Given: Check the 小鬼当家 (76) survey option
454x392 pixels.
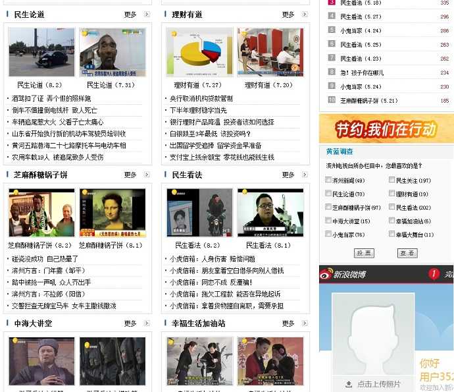Looking at the screenshot, I should coord(328,234).
